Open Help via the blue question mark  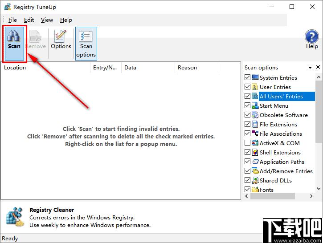point(312,36)
